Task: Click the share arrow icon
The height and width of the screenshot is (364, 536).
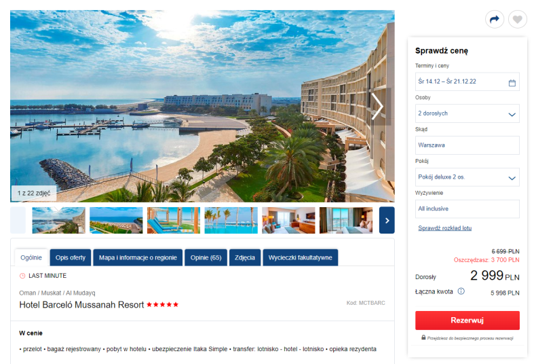Action: tap(495, 20)
